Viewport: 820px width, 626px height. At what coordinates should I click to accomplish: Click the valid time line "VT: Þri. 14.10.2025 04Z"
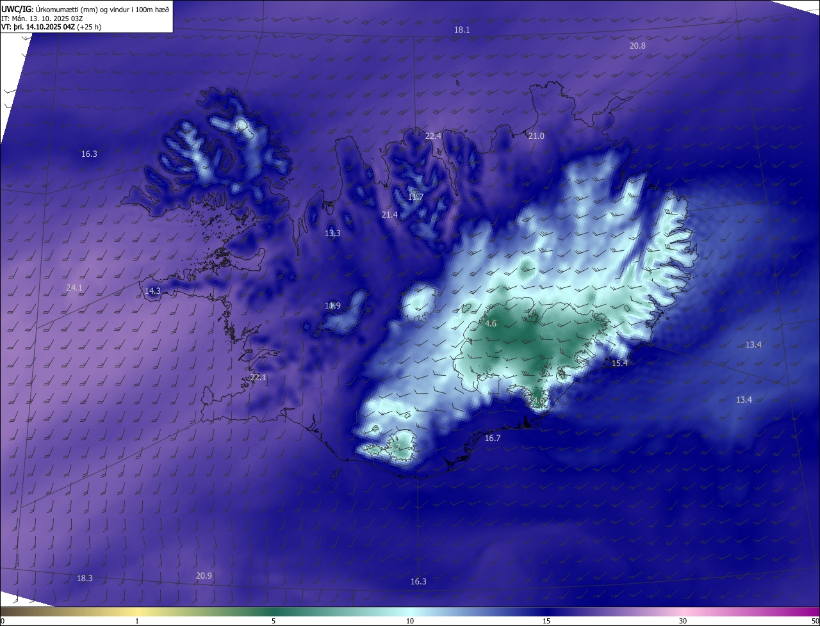[38, 27]
